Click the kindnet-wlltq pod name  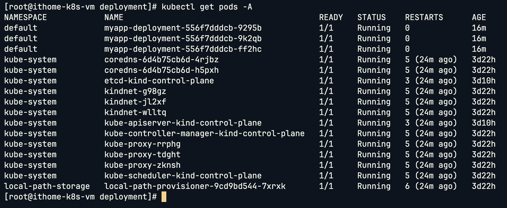click(135, 112)
